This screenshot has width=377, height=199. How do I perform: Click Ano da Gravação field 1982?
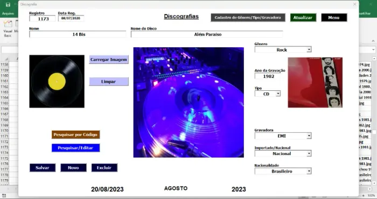tap(268, 76)
